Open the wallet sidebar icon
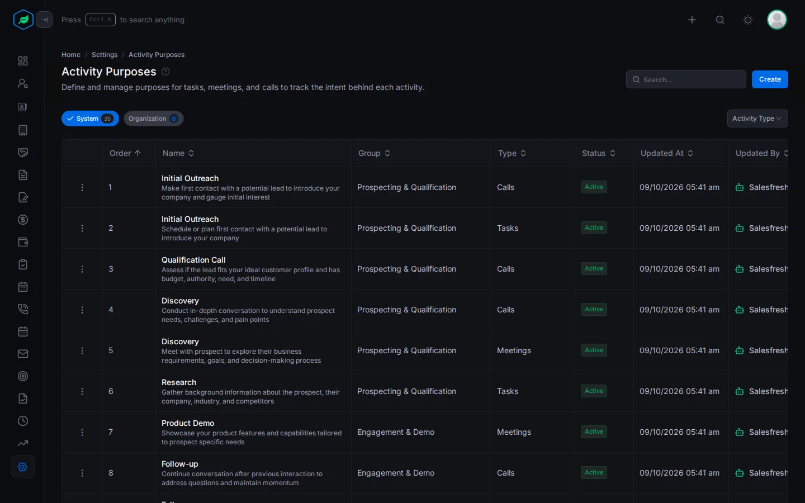This screenshot has height=503, width=805. pos(23,242)
